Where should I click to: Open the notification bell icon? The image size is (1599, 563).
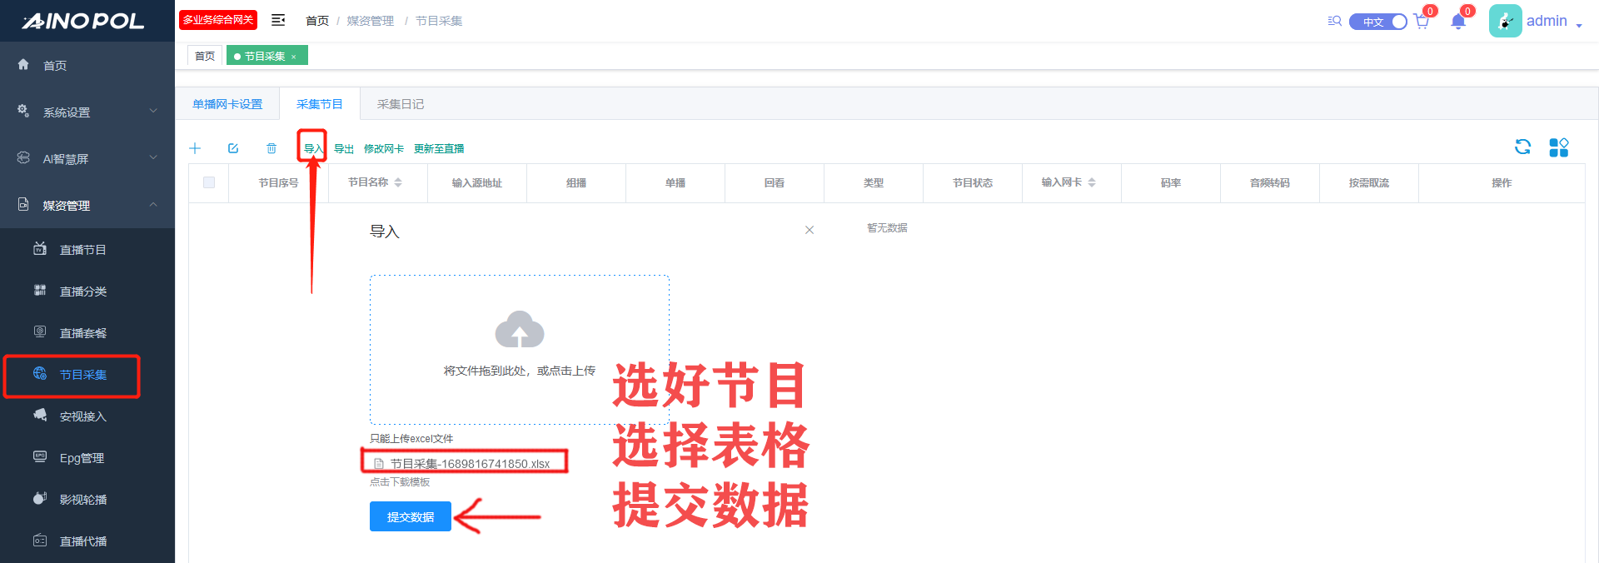coord(1457,22)
